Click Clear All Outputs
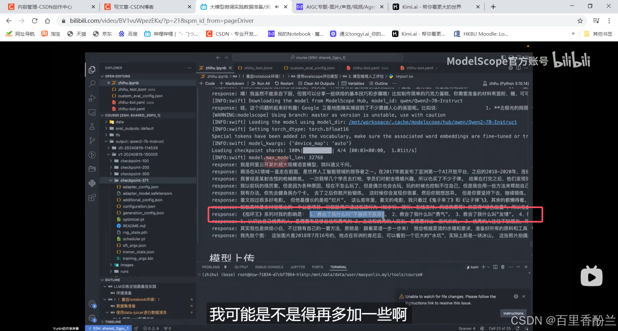Screen dimensions: 618x331 pos(316,83)
